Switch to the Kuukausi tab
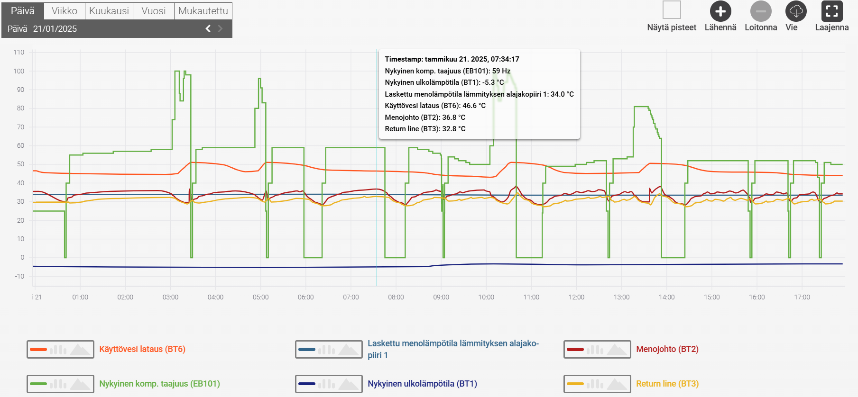Screen dimensions: 858x397 [x=109, y=11]
